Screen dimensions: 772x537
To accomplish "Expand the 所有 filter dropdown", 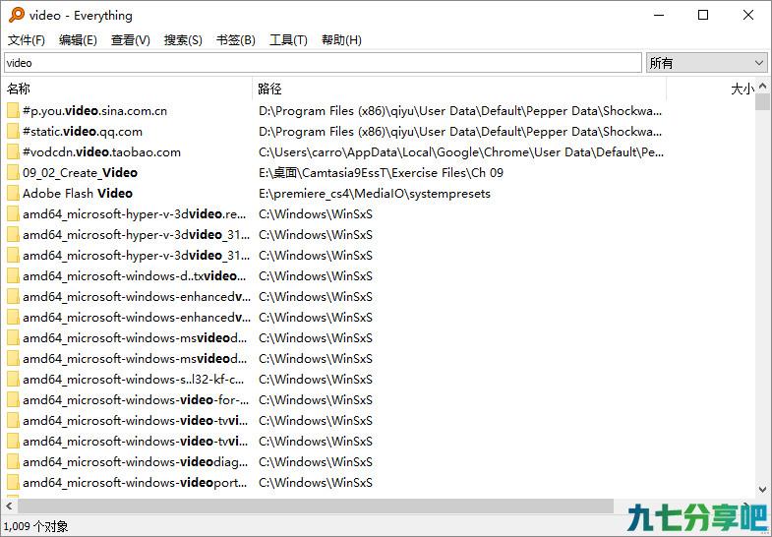I will point(706,63).
